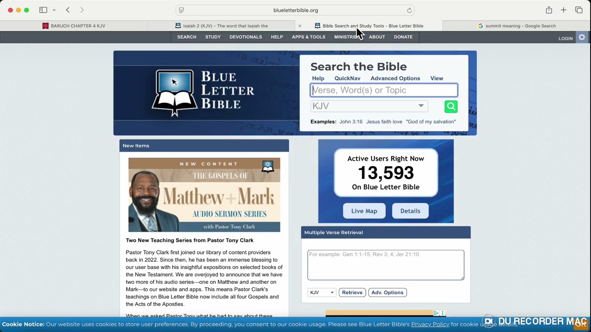Open Advanced Options in search panel
The image size is (591, 332).
395,78
